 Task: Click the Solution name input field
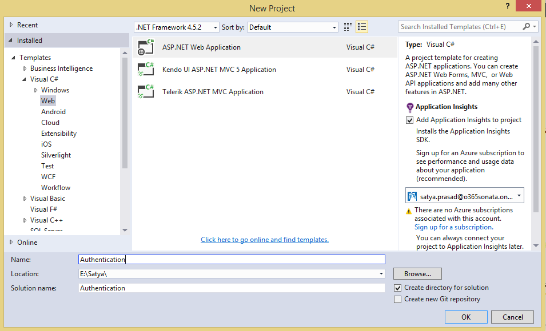pos(232,288)
